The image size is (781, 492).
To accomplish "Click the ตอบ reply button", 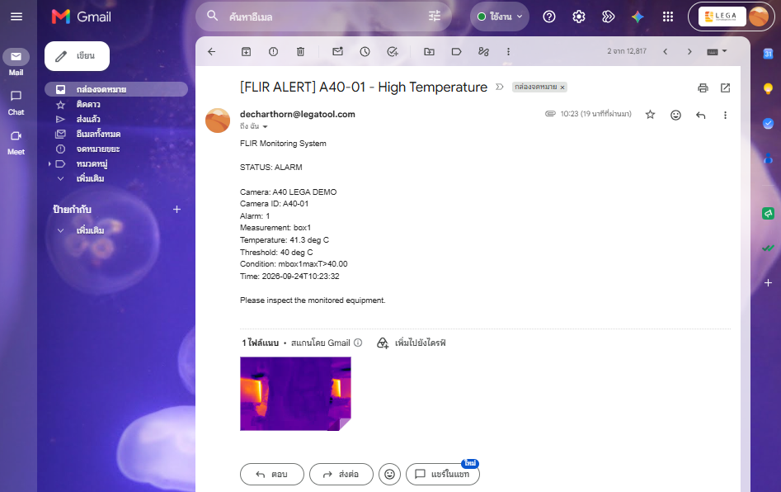I will coord(272,474).
